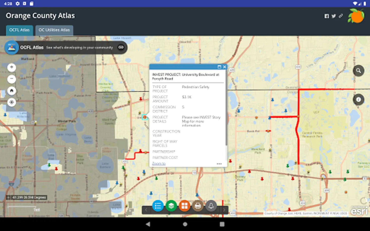Screen dimensions: 370x231
Task: Switch to the OCFL Atlas tab
Action: pos(20,30)
